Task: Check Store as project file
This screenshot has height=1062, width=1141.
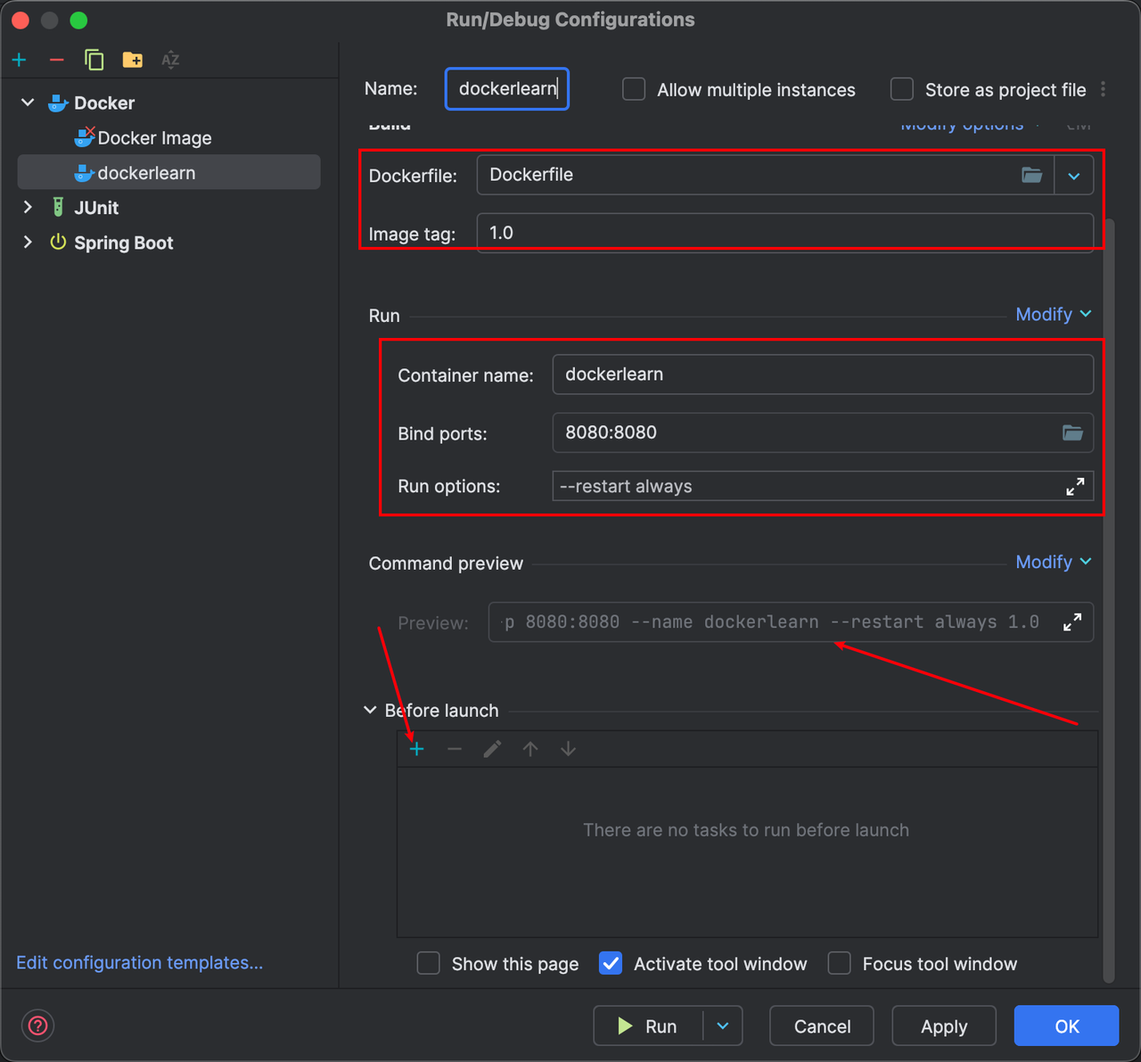Action: (x=902, y=89)
